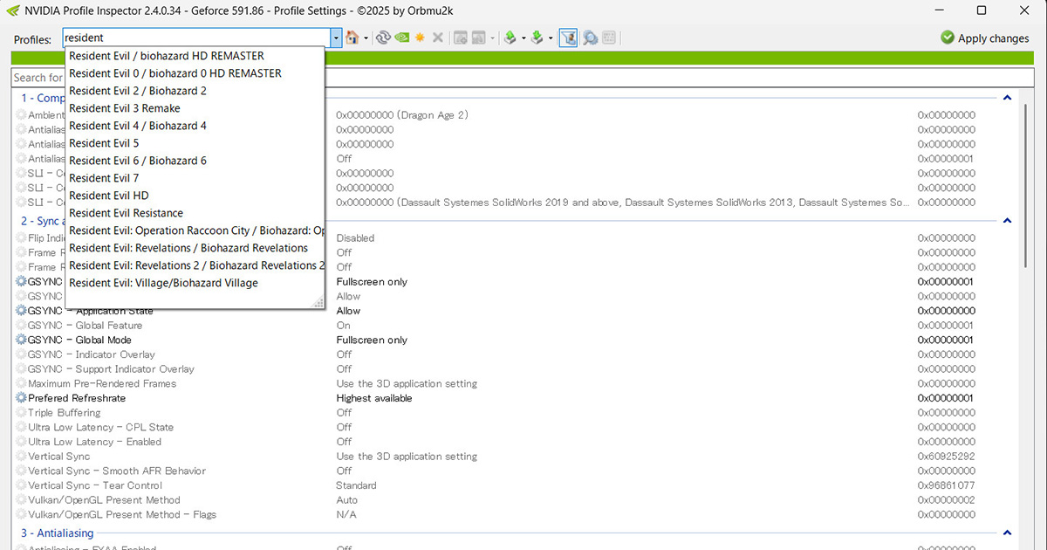Click the magnifier scan profiles icon
The height and width of the screenshot is (550, 1047).
pos(590,38)
